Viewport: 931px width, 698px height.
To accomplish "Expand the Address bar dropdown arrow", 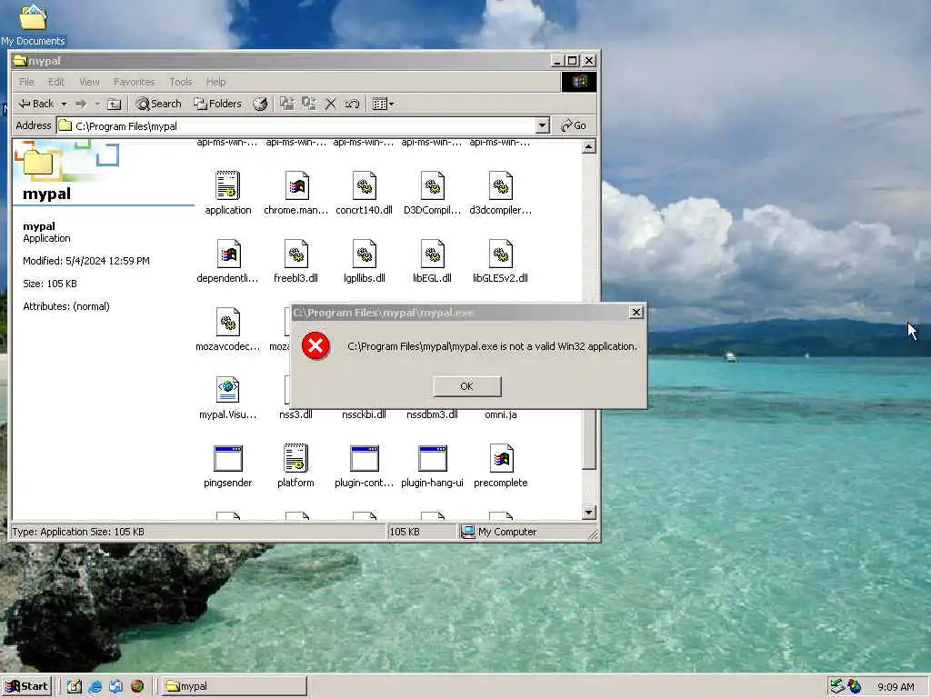I will pyautogui.click(x=542, y=125).
